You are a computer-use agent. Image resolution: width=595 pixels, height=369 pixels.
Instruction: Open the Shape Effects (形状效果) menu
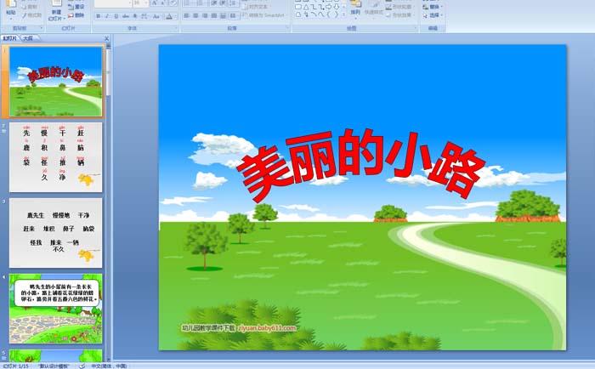[399, 14]
